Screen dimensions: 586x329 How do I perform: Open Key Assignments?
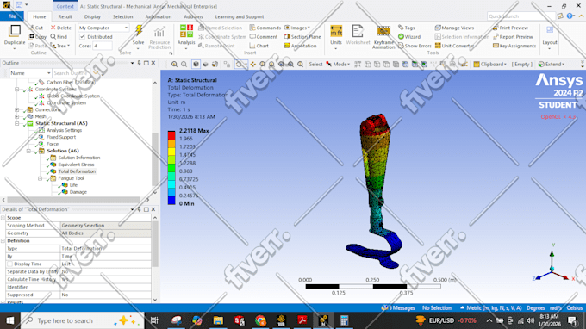pos(514,46)
